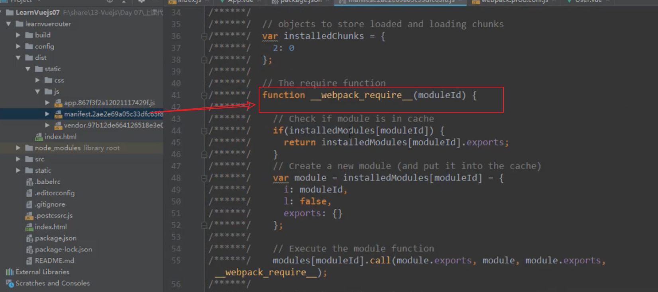Click the comment 'Execute the module function'
This screenshot has width=658, height=292.
[354, 249]
